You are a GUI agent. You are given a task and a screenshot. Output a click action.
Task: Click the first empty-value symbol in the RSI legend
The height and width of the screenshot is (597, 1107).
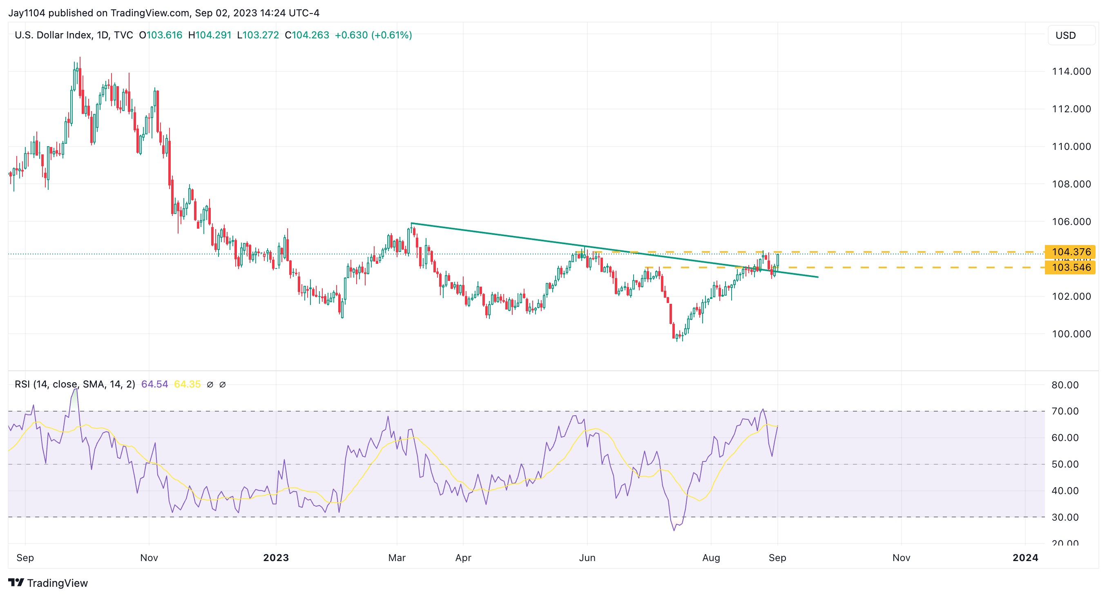click(x=210, y=384)
